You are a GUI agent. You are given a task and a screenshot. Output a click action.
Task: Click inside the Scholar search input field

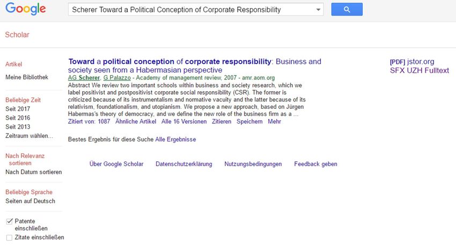point(192,10)
